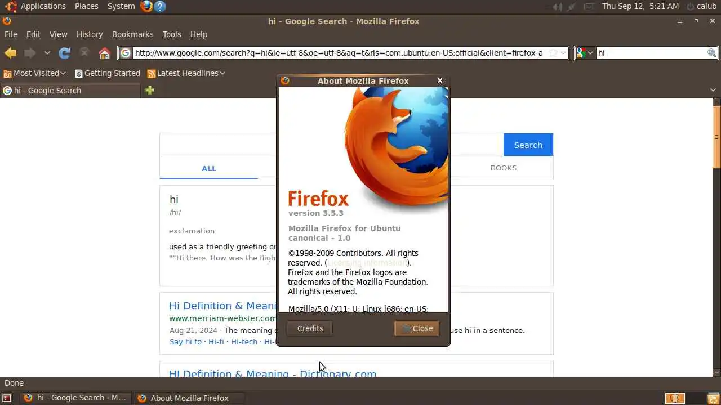Expand the address bar history dropdown
This screenshot has width=721, height=405.
pyautogui.click(x=563, y=53)
